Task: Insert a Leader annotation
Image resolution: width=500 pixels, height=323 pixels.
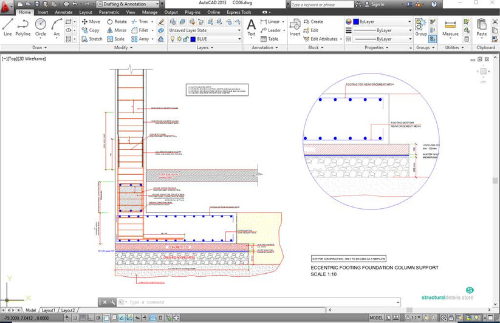Action: tap(271, 30)
